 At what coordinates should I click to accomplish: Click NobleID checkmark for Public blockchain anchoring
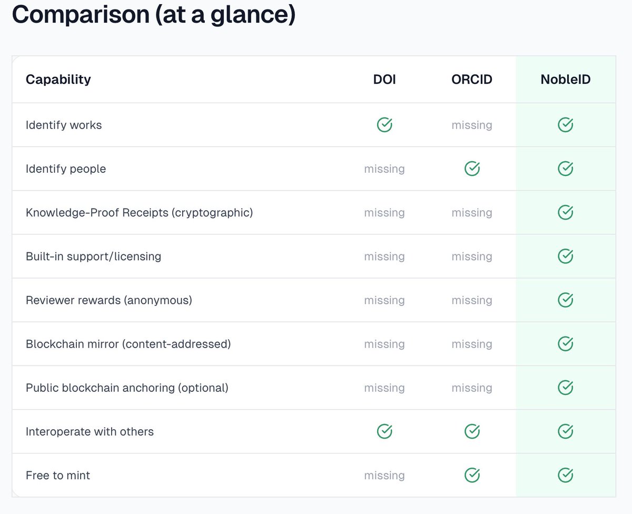coord(566,387)
